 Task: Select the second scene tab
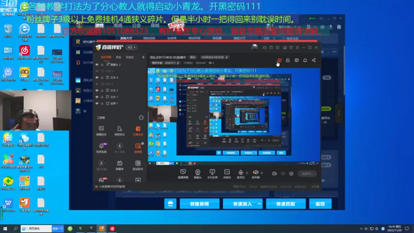tap(119, 57)
